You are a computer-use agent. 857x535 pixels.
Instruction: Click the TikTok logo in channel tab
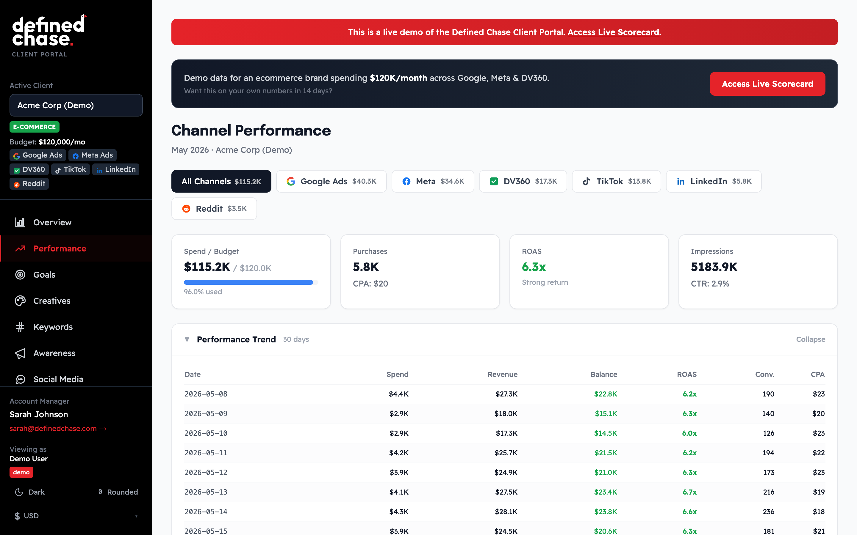click(x=587, y=181)
